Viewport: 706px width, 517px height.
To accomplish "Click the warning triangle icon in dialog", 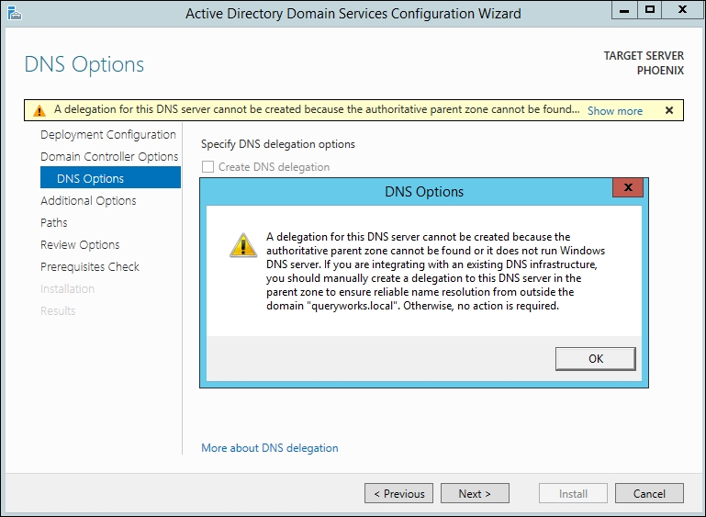I will 243,244.
